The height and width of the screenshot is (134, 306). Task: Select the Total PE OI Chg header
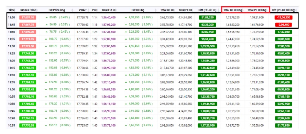pyautogui.click(x=257, y=10)
